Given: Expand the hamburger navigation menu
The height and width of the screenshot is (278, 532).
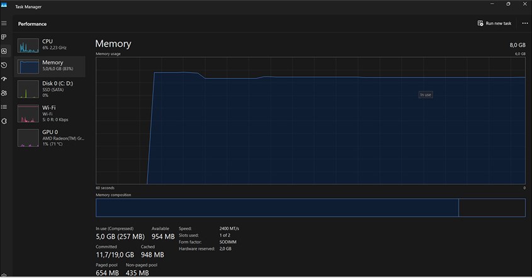Looking at the screenshot, I should tap(4, 23).
